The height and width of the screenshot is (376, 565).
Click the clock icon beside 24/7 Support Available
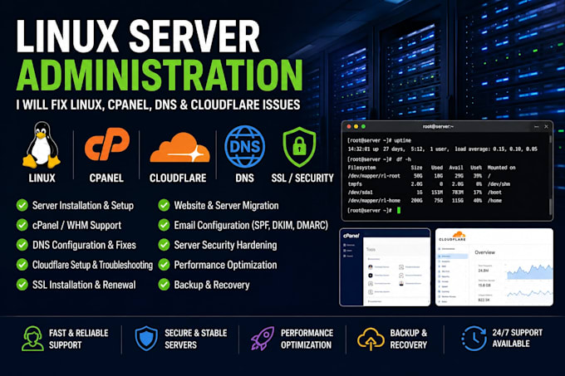474,338
